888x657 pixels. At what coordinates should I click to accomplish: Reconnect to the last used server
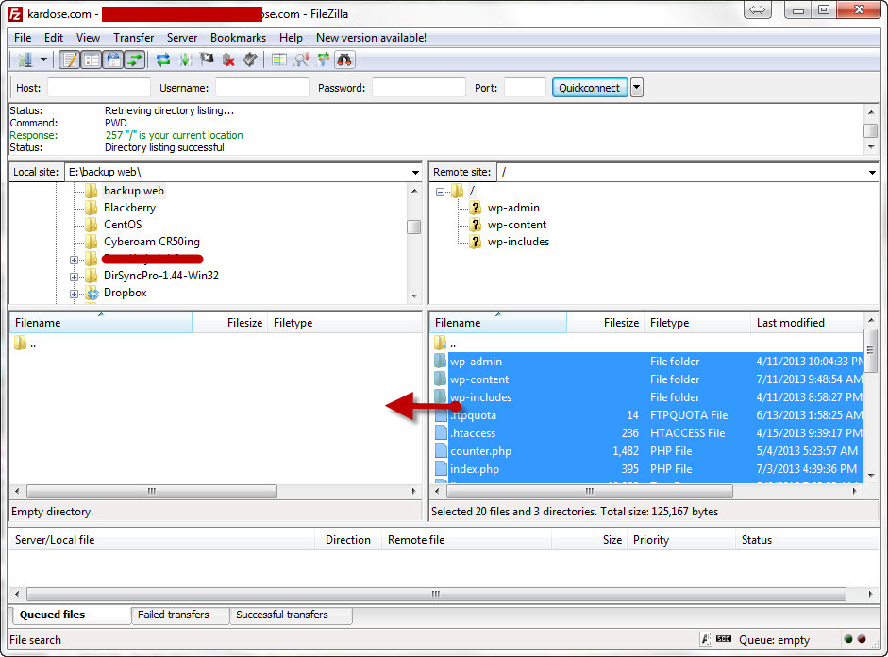[250, 59]
